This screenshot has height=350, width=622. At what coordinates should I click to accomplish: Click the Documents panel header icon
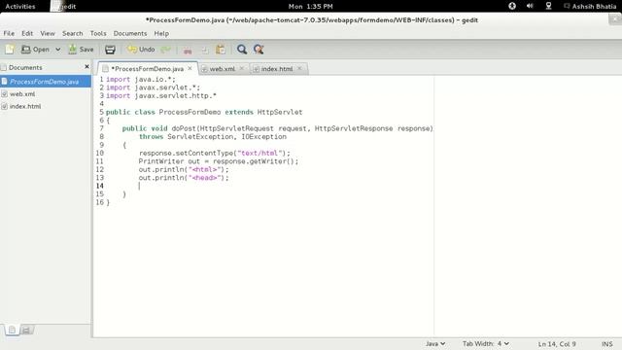(4, 67)
